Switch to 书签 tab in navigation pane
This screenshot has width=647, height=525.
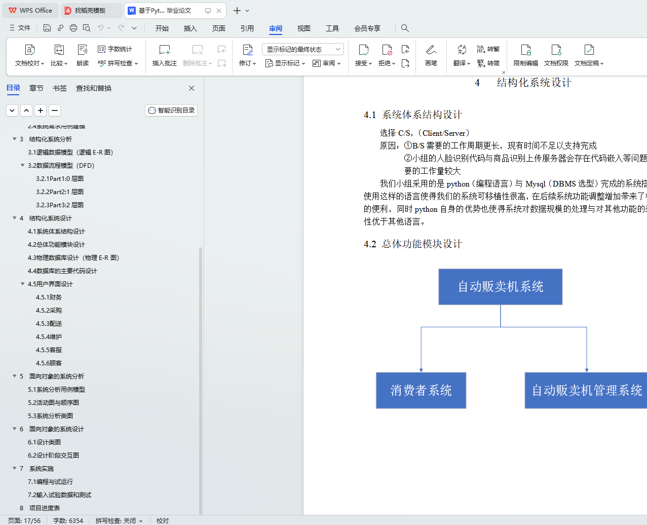(x=60, y=88)
